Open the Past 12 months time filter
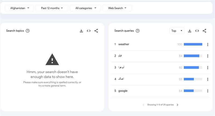The height and width of the screenshot is (116, 215). [52, 8]
